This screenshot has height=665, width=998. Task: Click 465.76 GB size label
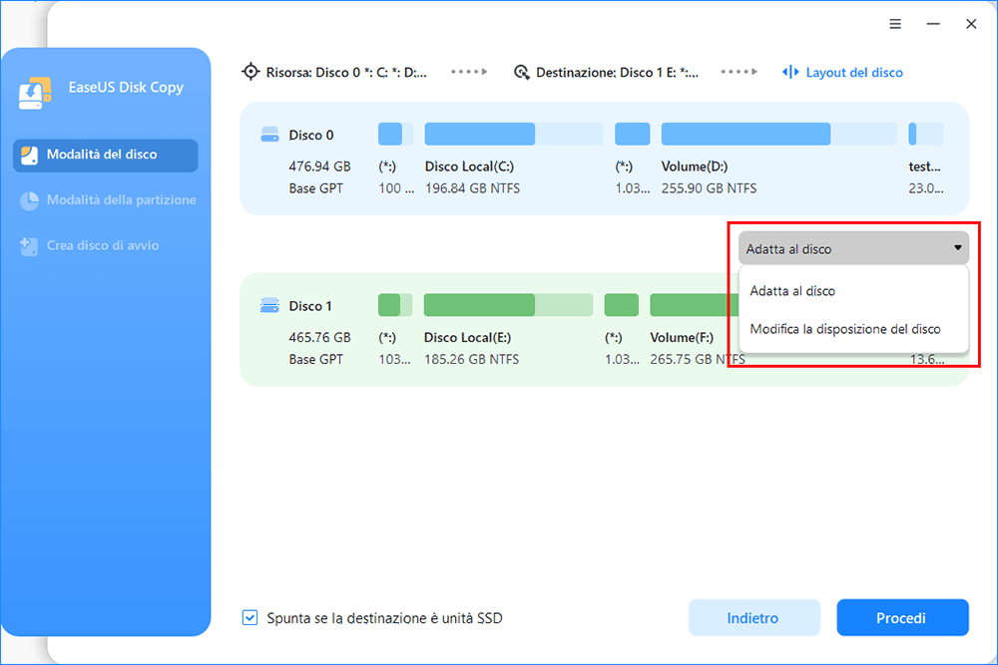coord(319,338)
